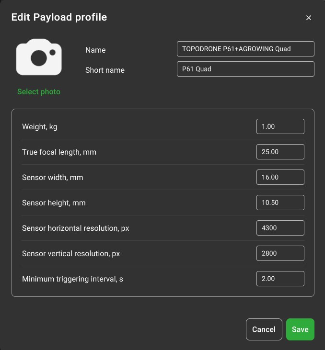The image size is (325, 350).
Task: Edit the Short name field P61 Quad
Action: pyautogui.click(x=245, y=69)
